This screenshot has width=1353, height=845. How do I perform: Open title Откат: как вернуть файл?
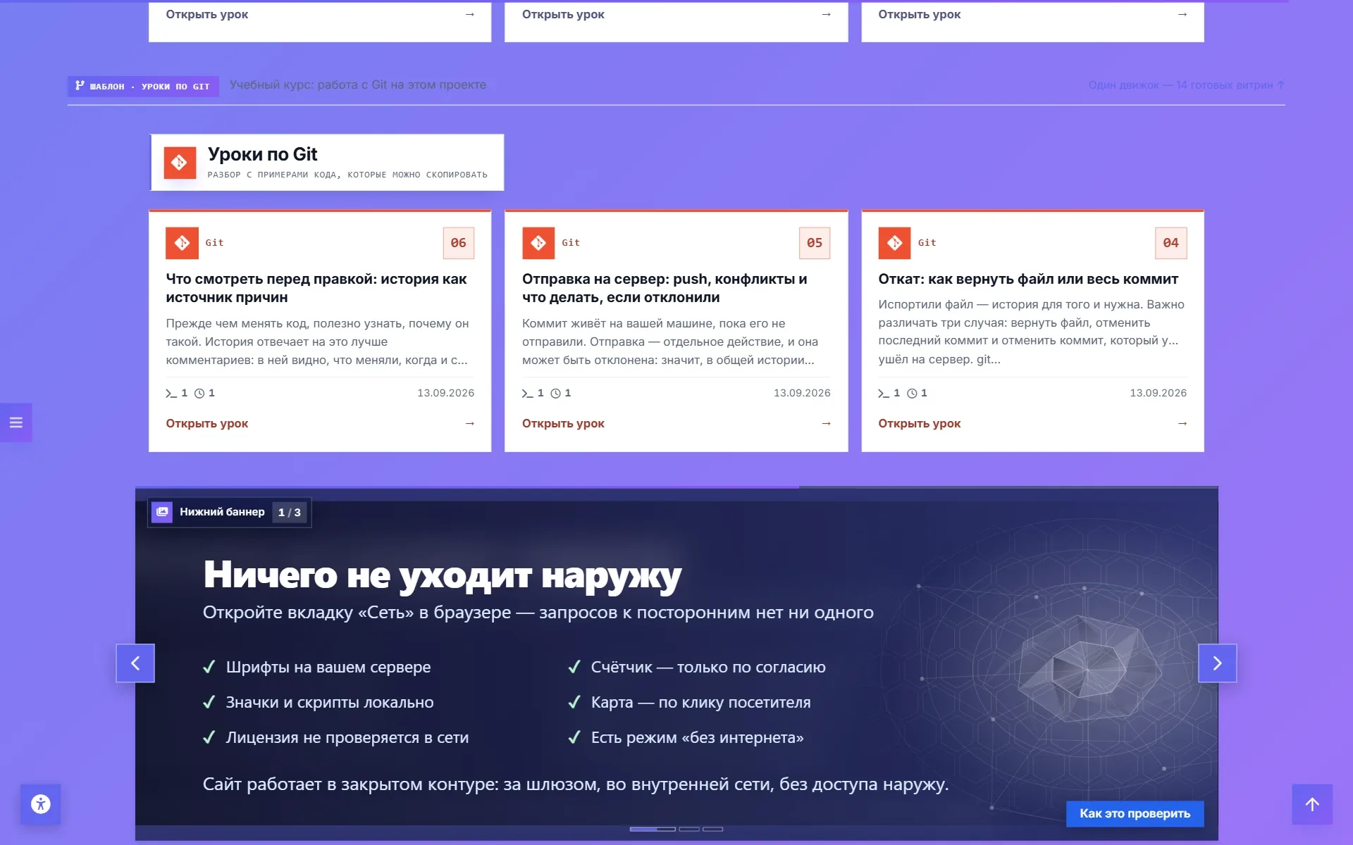click(1028, 279)
